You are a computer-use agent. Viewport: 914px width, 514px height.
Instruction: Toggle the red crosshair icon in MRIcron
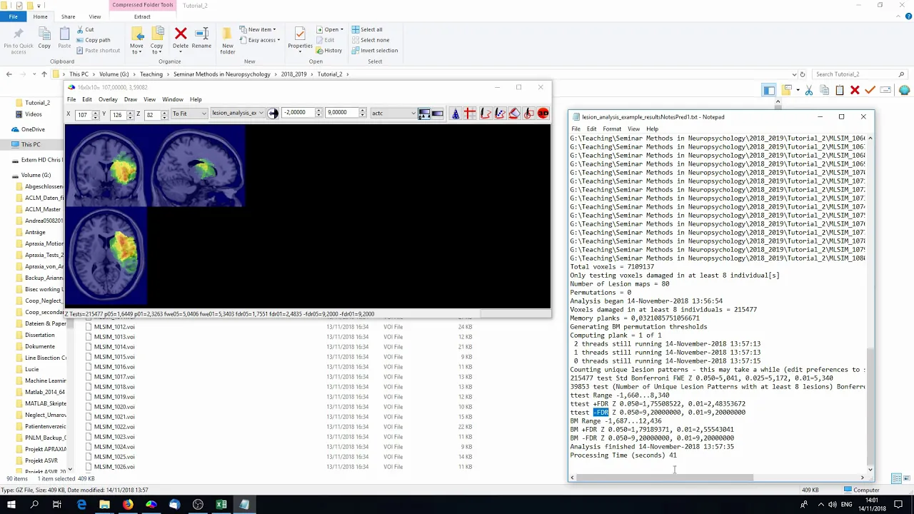[470, 114]
